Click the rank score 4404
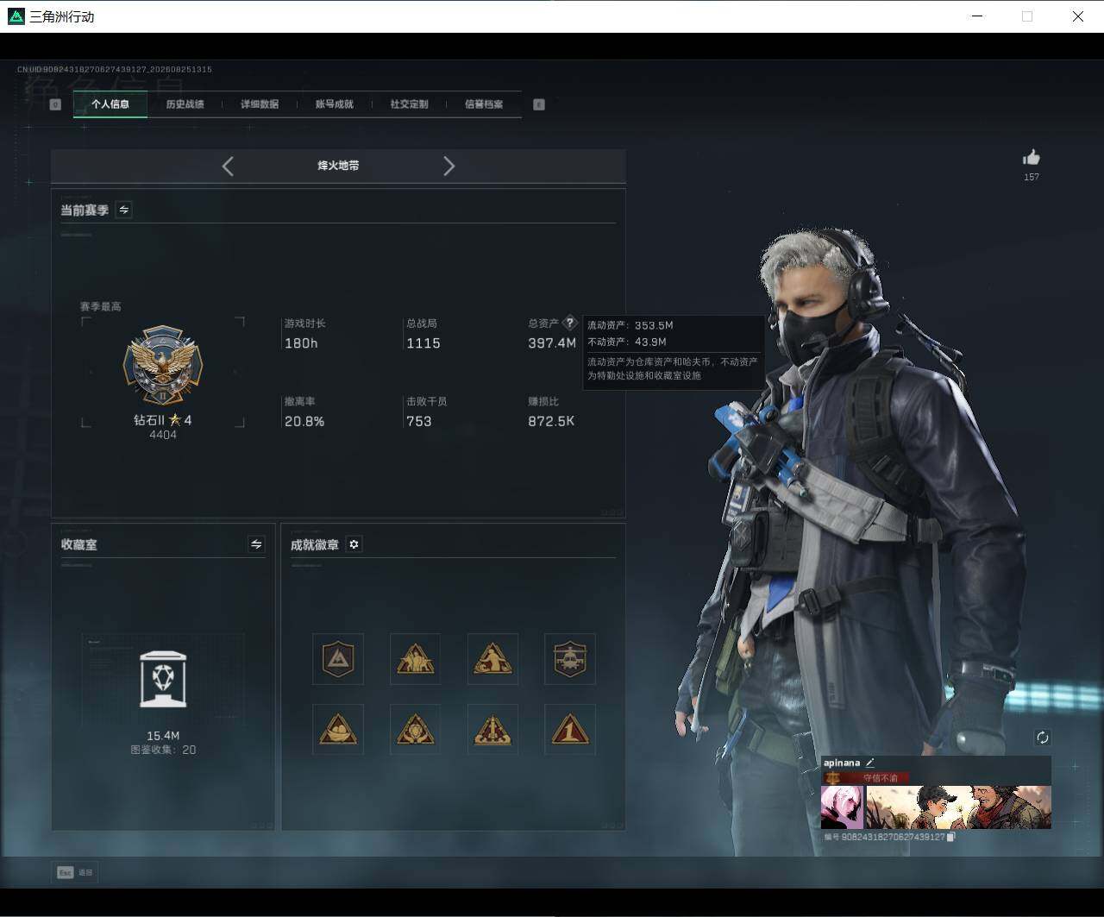 163,435
